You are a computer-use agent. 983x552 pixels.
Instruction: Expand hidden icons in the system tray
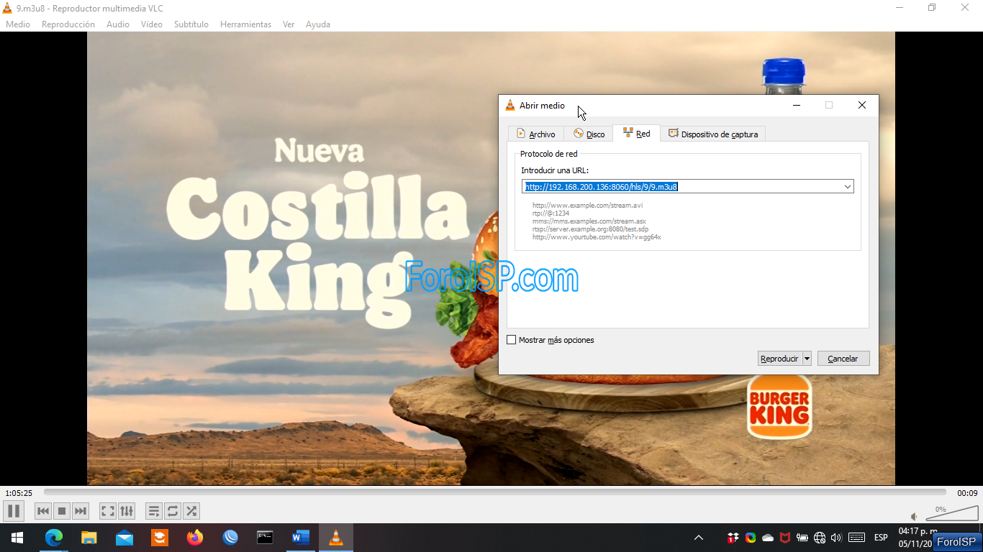coord(698,537)
